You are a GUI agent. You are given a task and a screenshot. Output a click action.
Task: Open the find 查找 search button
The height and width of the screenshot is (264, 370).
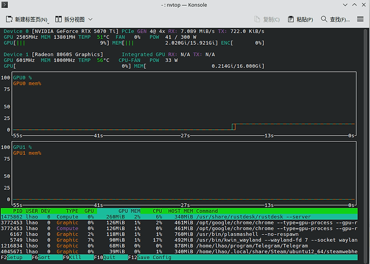[x=335, y=20]
